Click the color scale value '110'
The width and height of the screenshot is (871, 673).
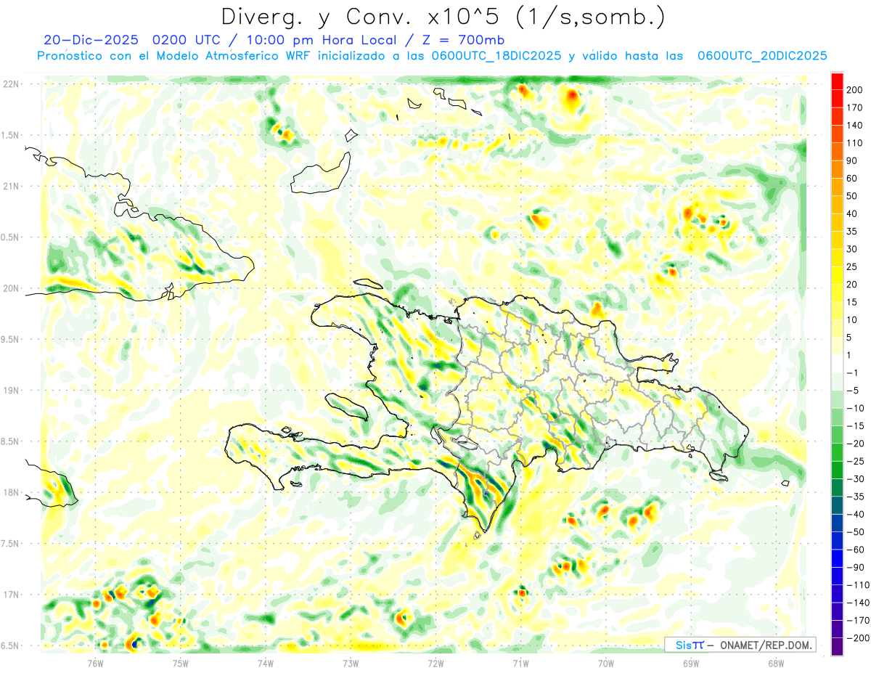tap(854, 143)
